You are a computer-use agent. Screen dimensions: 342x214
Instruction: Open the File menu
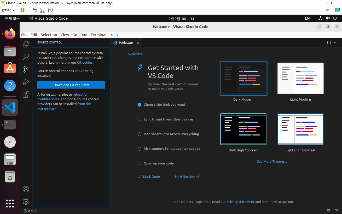click(24, 35)
